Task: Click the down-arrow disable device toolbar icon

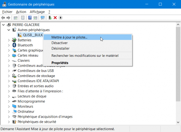Action: (x=60, y=18)
